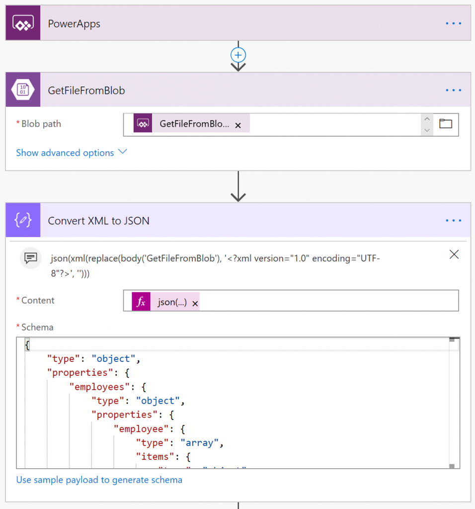Dismiss the expression comment with X
Screen dimensions: 475x509
tap(454, 254)
